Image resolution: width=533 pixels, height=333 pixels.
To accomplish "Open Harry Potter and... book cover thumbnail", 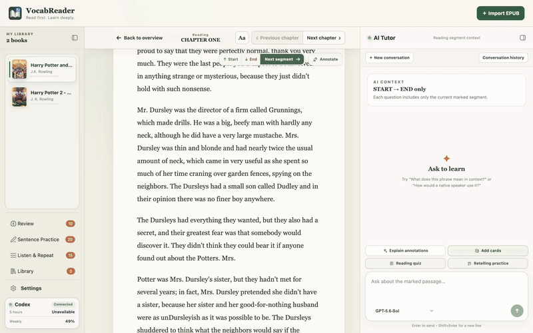I will point(19,69).
